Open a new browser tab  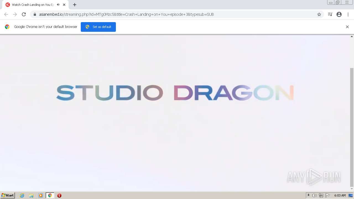tap(75, 5)
